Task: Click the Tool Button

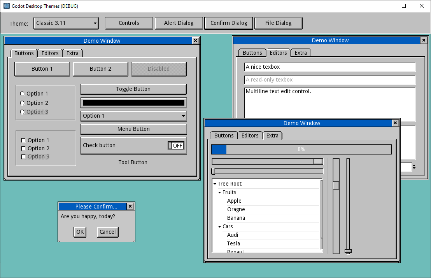Action: point(133,162)
